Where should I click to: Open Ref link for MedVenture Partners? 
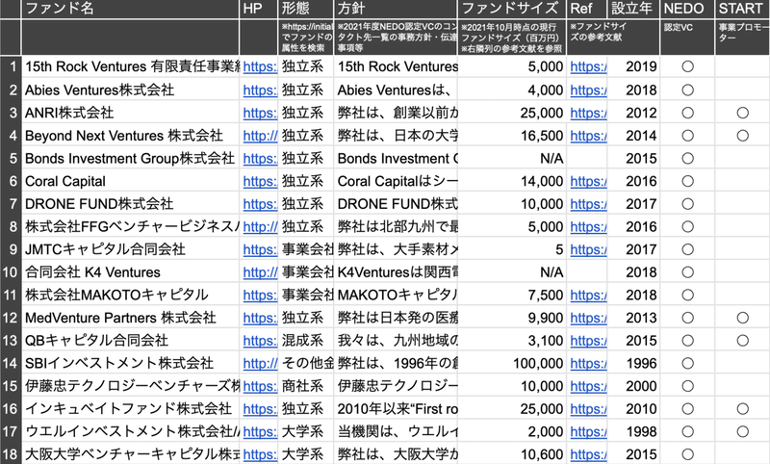(588, 318)
